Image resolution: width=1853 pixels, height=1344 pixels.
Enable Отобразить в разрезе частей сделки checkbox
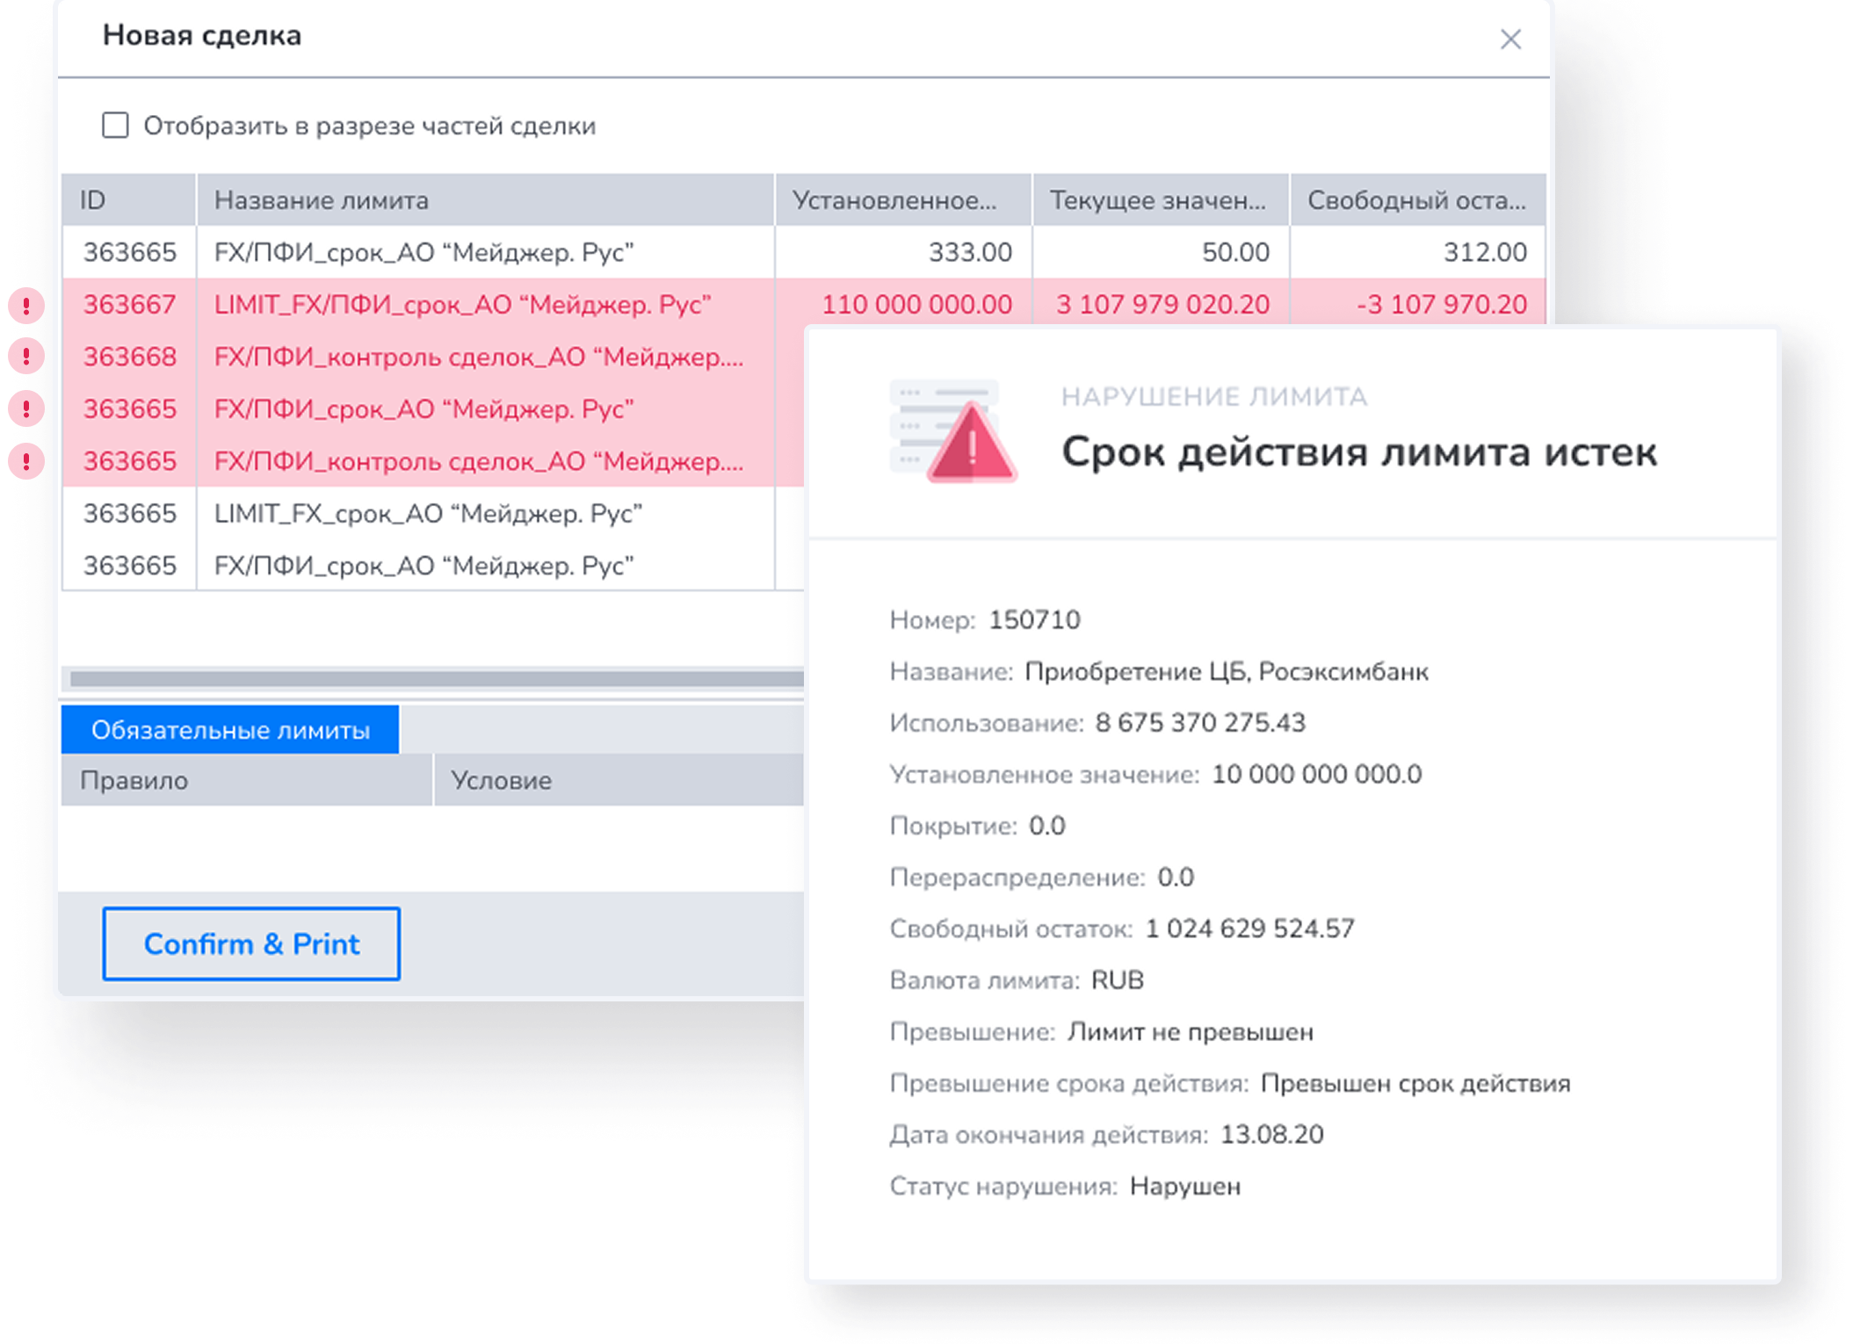click(x=115, y=126)
